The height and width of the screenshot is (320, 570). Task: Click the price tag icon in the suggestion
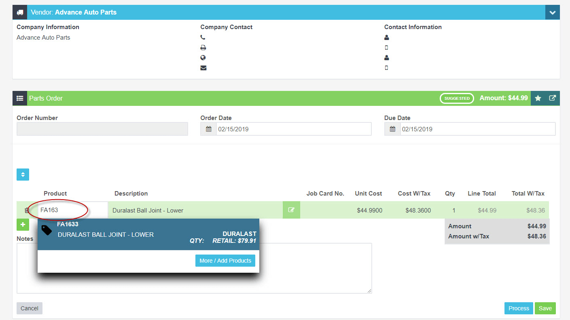[x=47, y=230]
